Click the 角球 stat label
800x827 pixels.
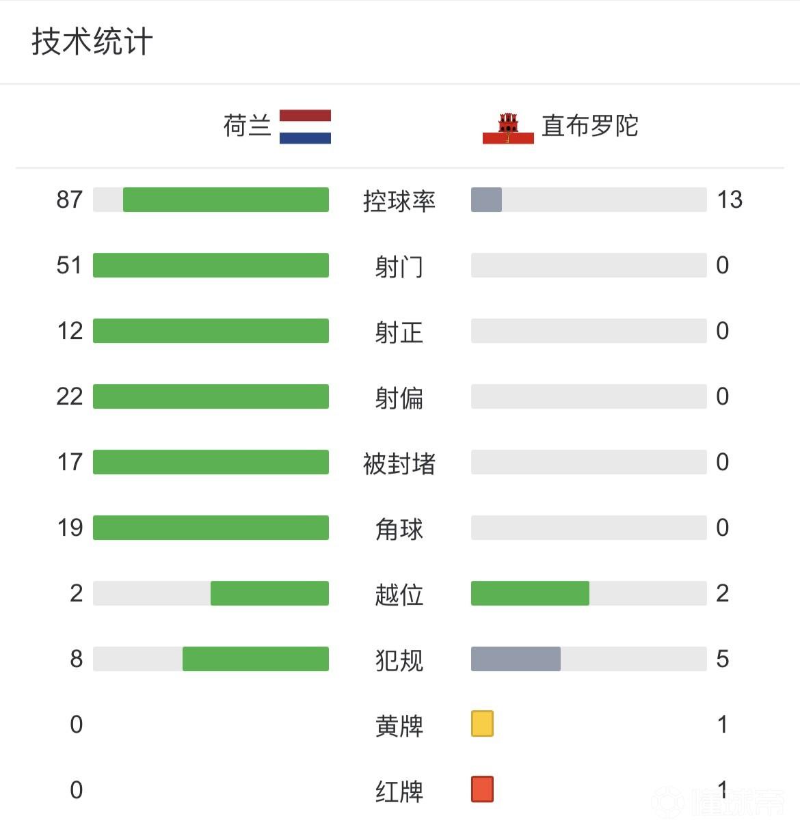pos(399,528)
